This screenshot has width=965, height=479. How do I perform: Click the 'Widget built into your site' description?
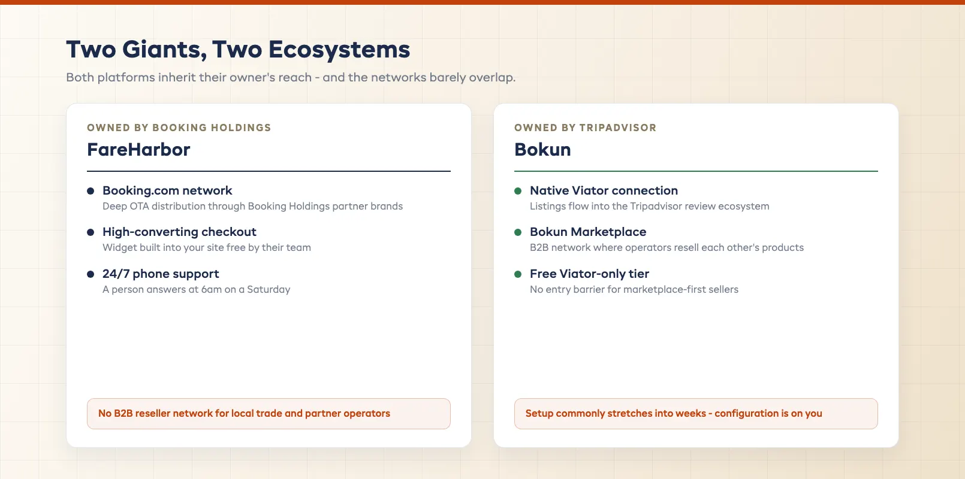(x=207, y=247)
